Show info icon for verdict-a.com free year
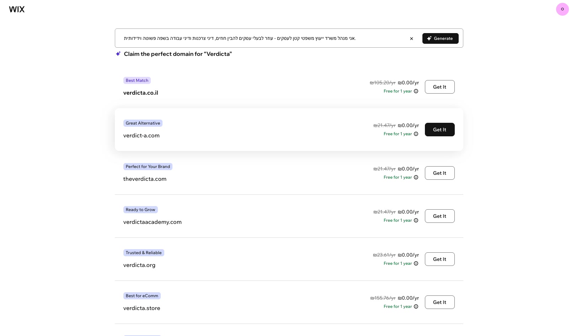The image size is (576, 336). pos(416,134)
